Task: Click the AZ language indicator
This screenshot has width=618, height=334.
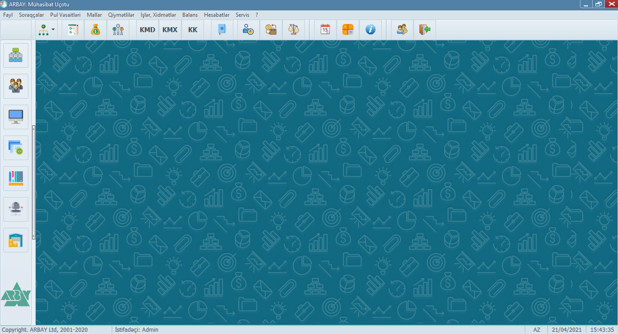Action: point(537,330)
